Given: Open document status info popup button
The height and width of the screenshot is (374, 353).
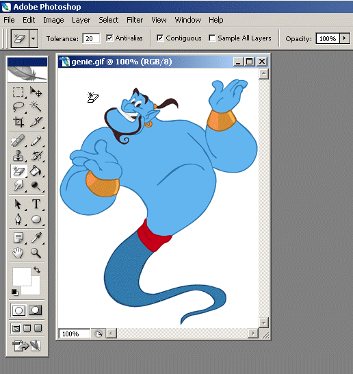Looking at the screenshot, I should click(x=98, y=334).
